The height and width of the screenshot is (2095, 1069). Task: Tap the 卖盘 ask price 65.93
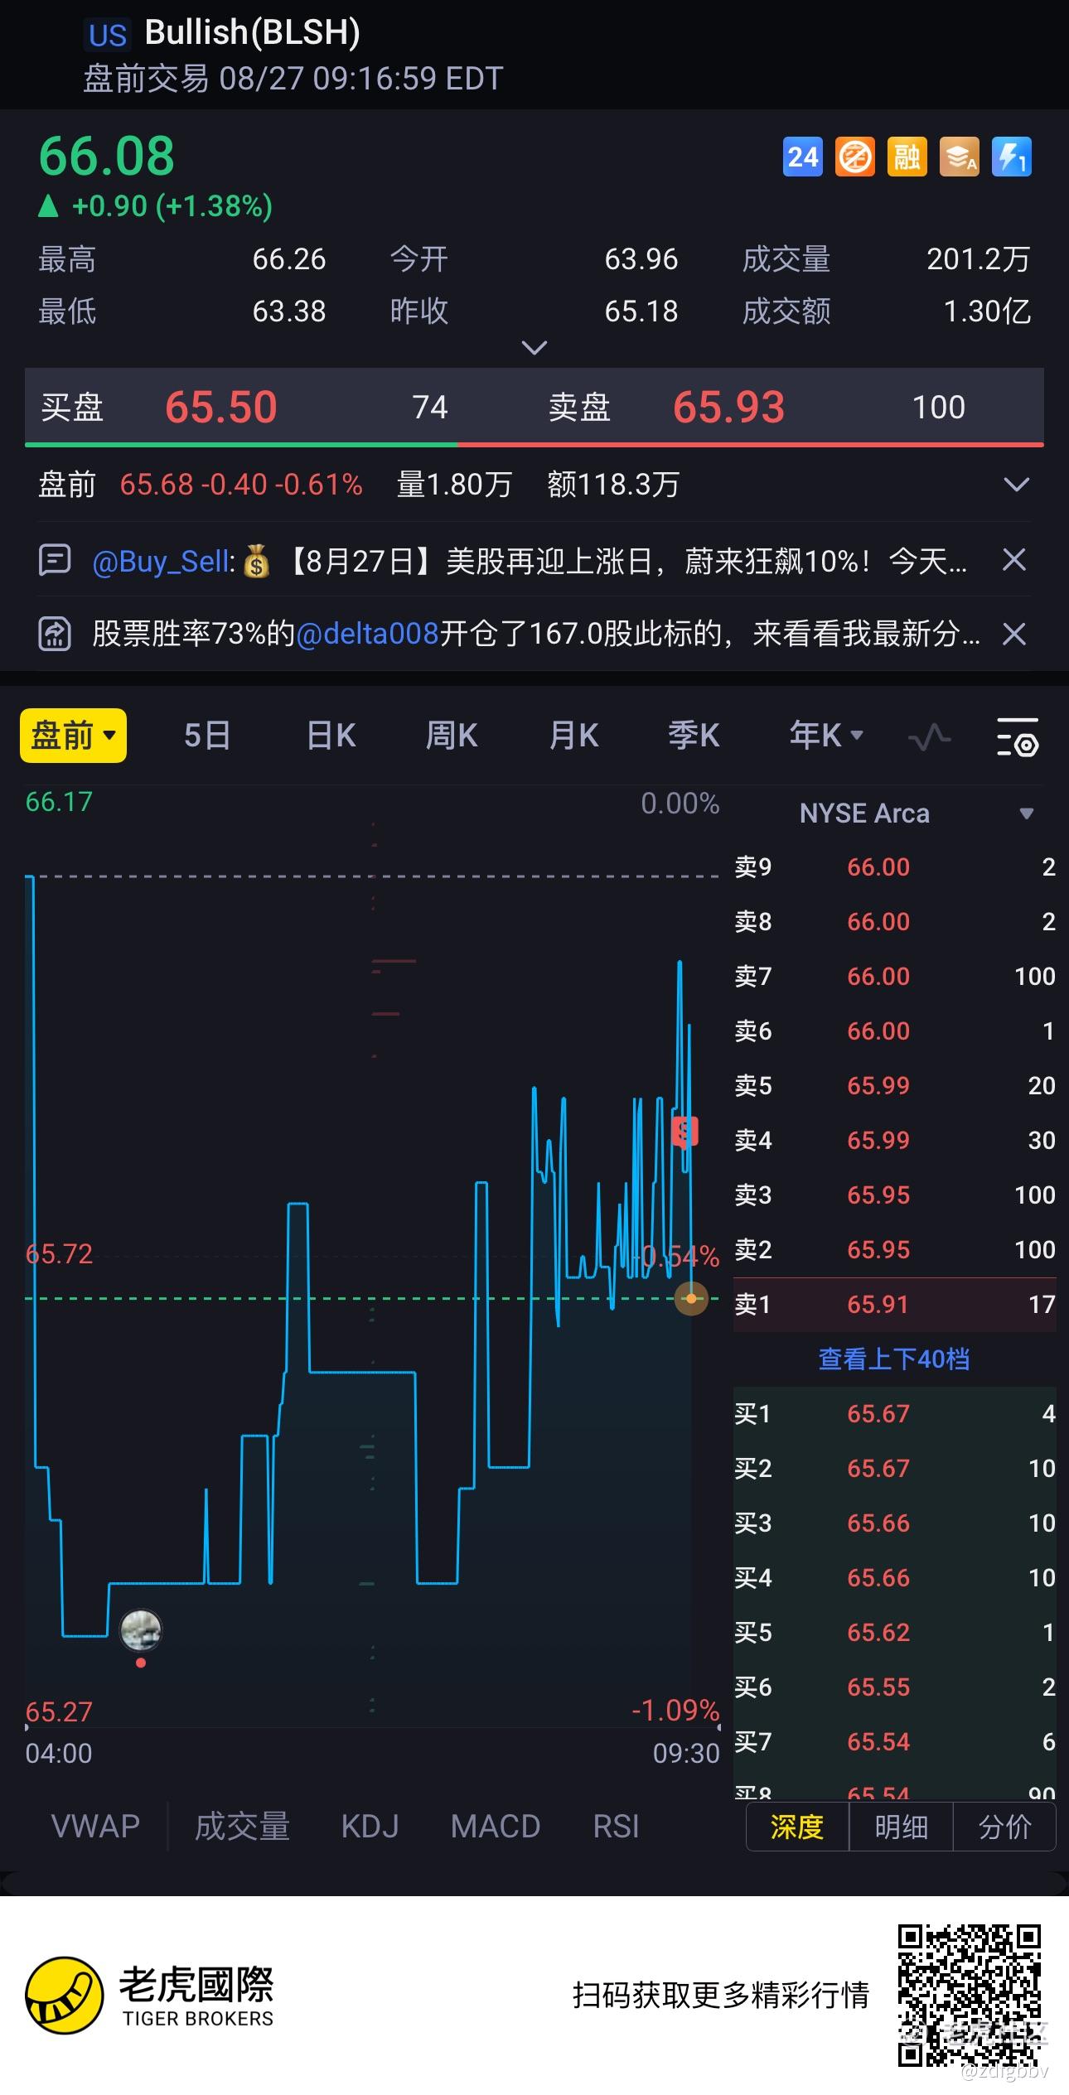pos(728,407)
